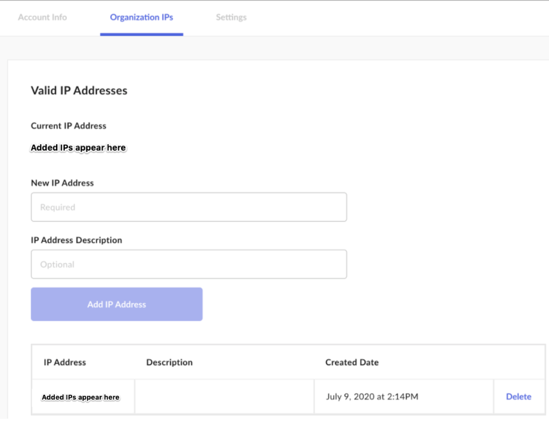Select the IP address cell in table row
The height and width of the screenshot is (421, 549).
tap(83, 397)
